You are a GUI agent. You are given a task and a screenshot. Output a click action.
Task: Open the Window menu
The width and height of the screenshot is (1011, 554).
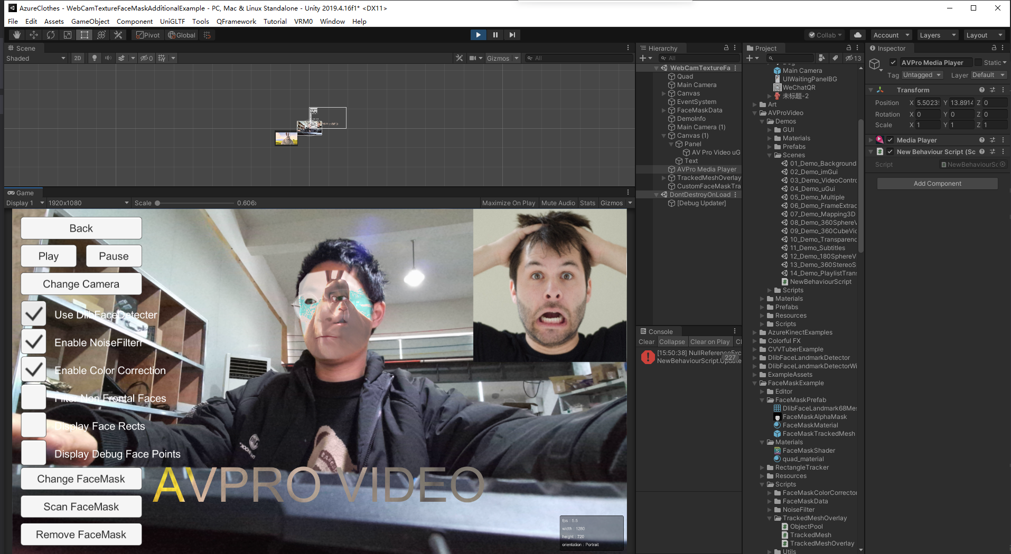click(332, 21)
